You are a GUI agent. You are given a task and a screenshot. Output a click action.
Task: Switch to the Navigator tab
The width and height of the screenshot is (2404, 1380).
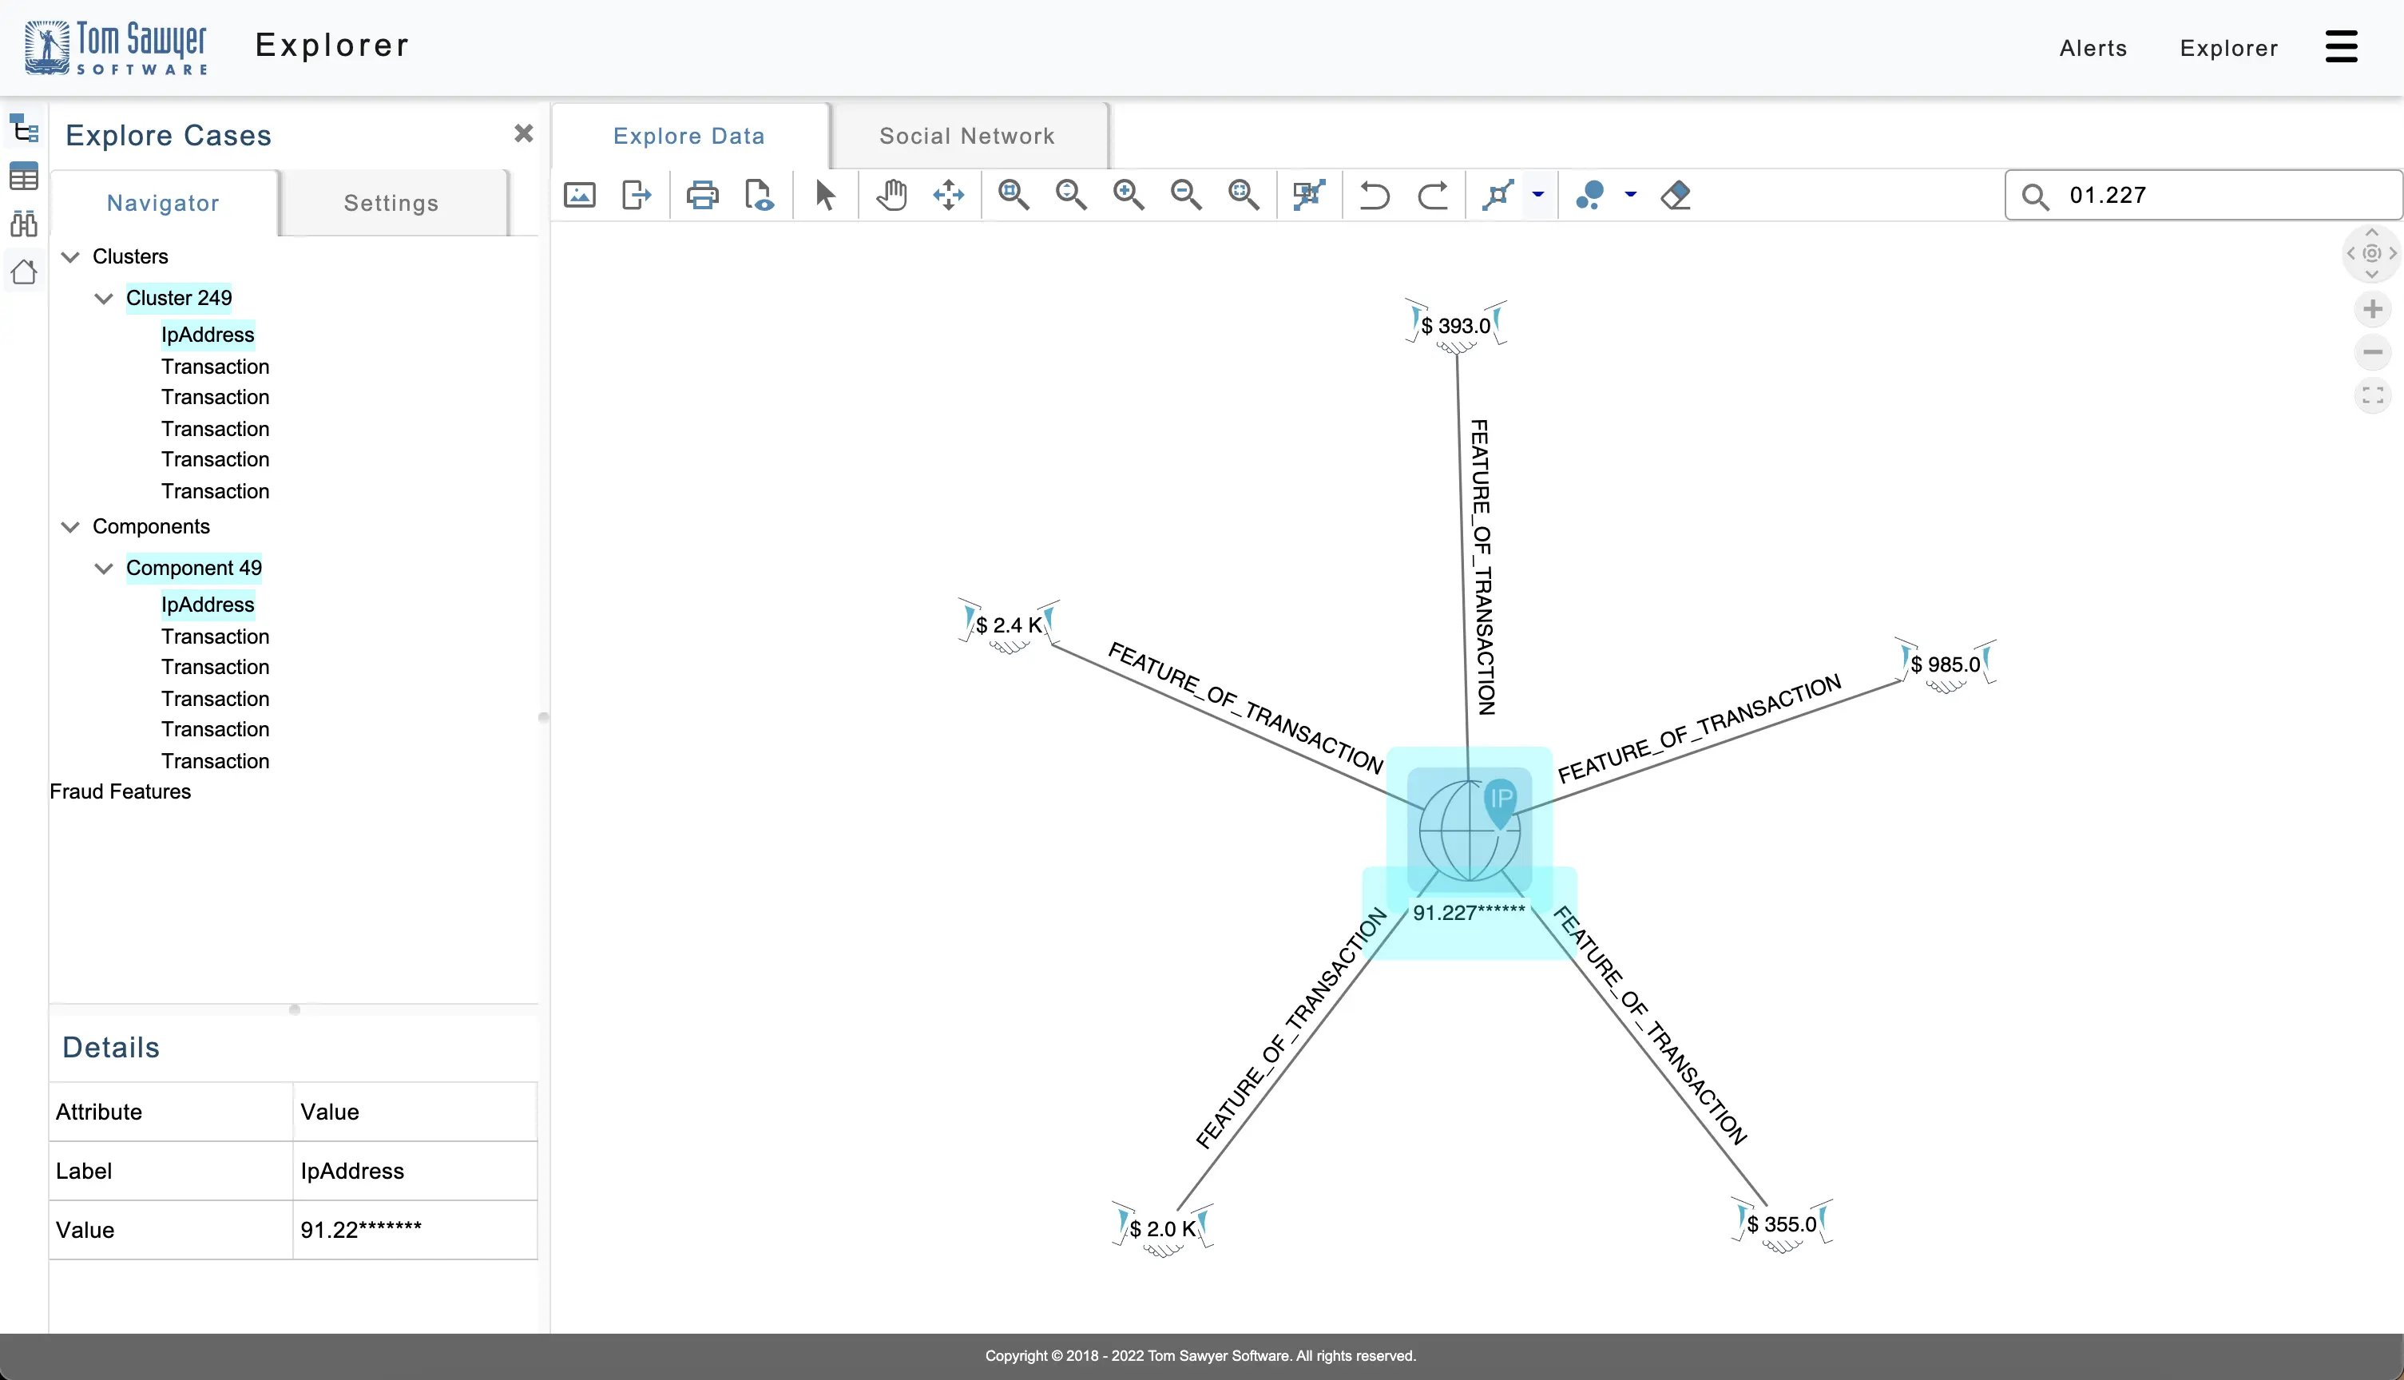[x=163, y=203]
